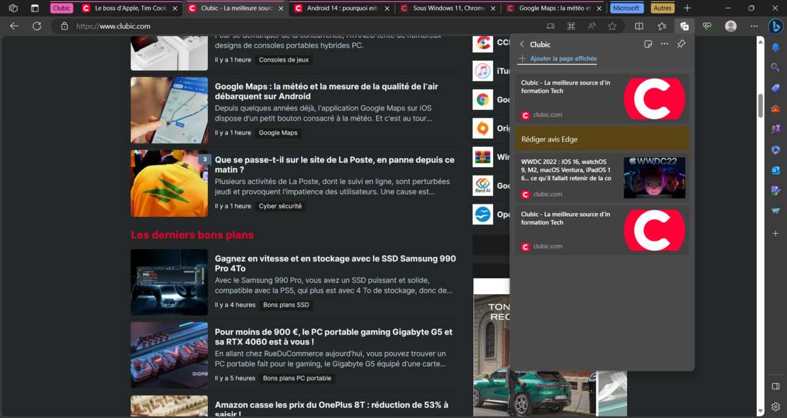Open Outlook in the sidebar
Image resolution: width=787 pixels, height=418 pixels.
775,170
